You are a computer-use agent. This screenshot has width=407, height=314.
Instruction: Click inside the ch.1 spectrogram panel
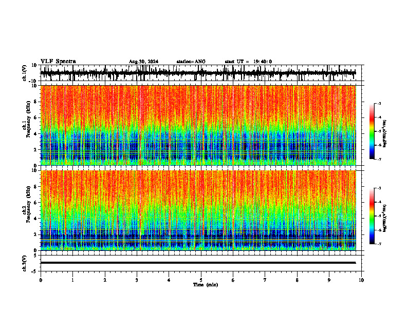tap(198, 125)
